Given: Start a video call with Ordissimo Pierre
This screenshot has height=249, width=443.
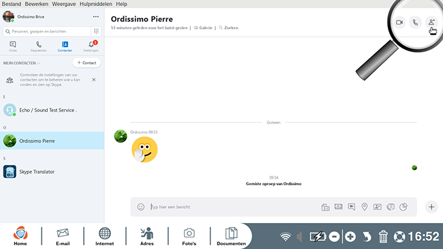Looking at the screenshot, I should (x=399, y=23).
